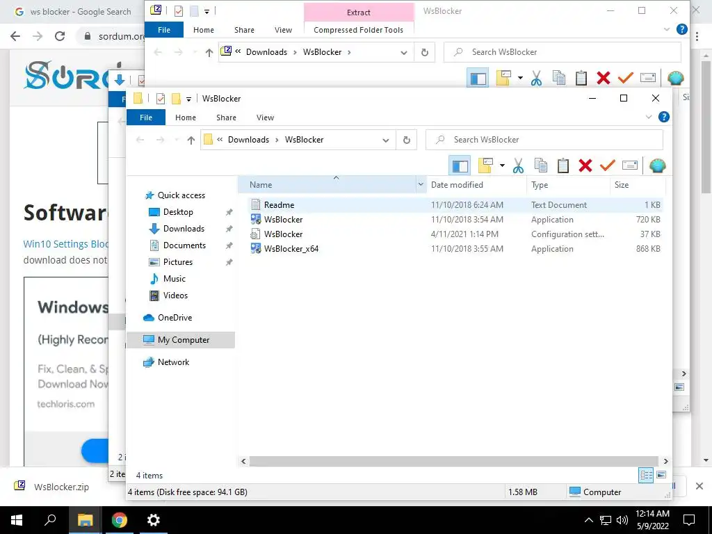Open Pictures in navigation pane
The image size is (712, 534).
click(171, 262)
